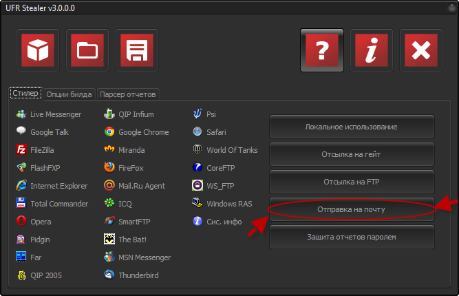Open the Парсер отчетов tab

pos(128,94)
